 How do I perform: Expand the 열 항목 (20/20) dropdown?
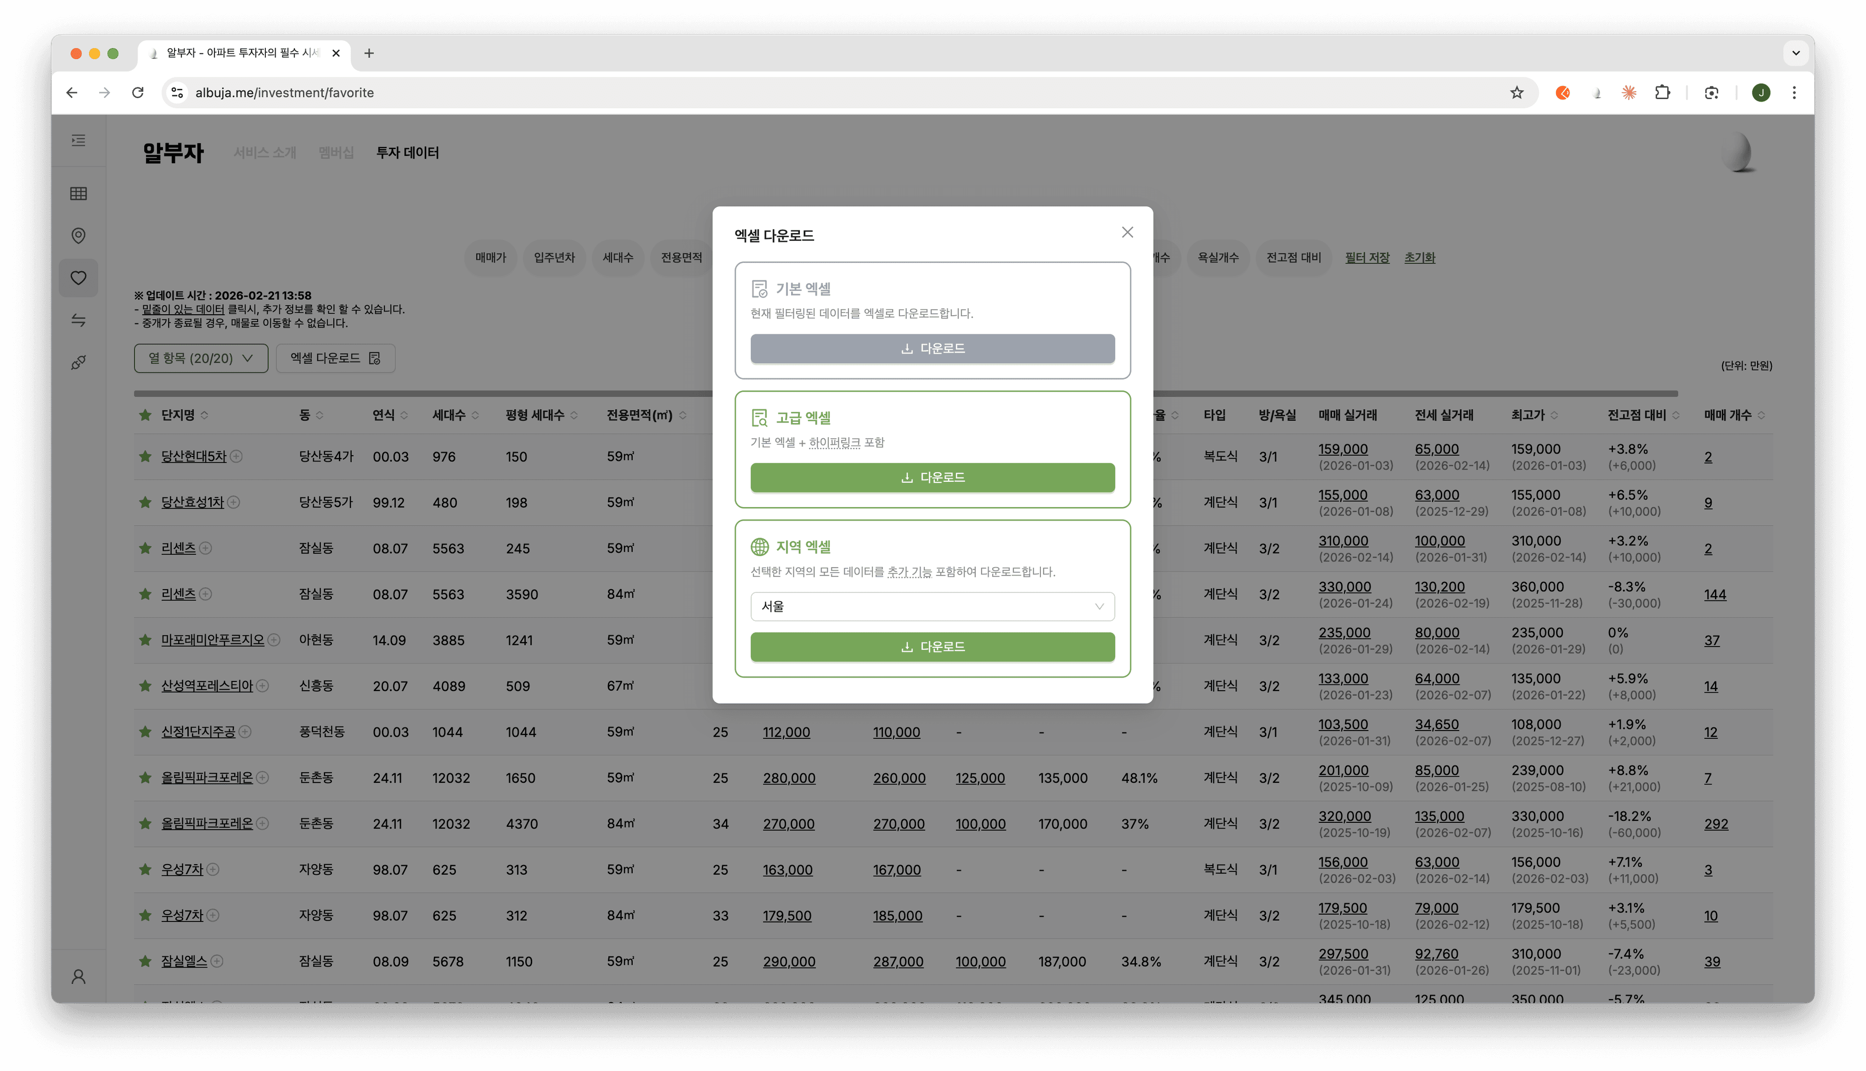[201, 358]
